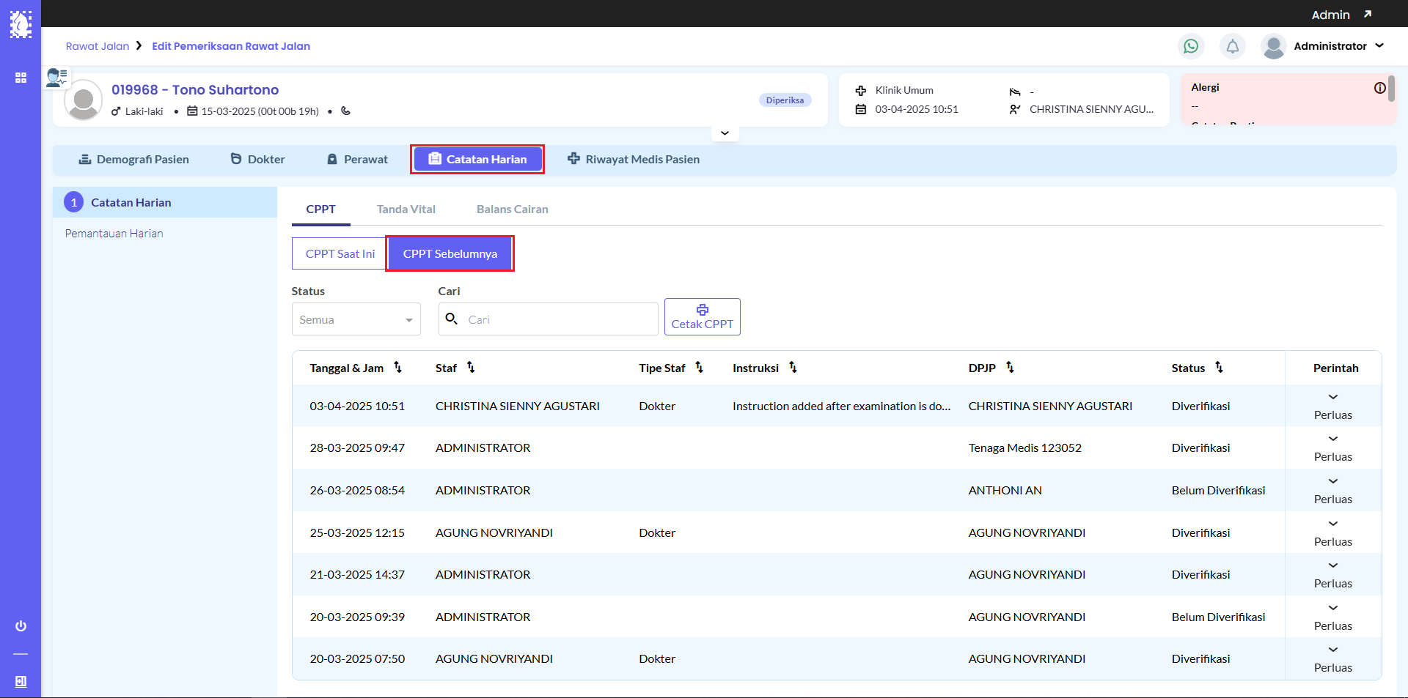Click 'ANTHONI AN' DPJP cell
This screenshot has height=698, width=1408.
pos(1005,491)
